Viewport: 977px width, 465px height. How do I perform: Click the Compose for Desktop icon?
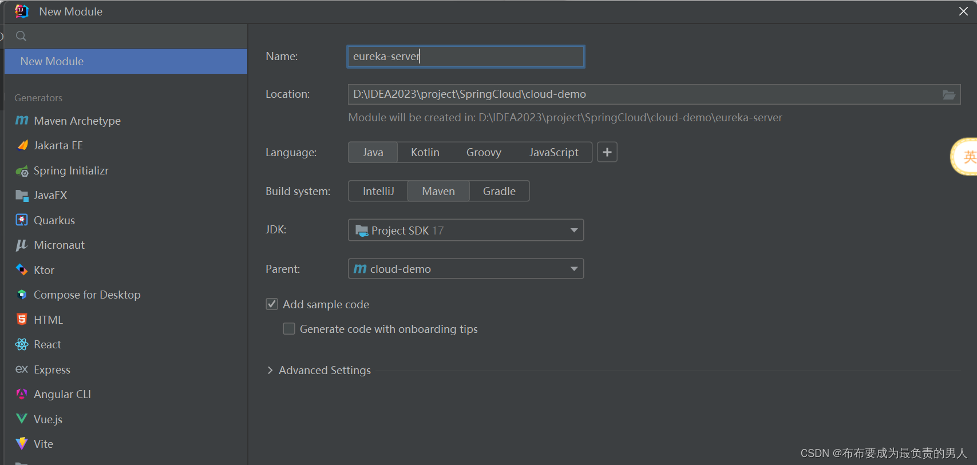[22, 295]
